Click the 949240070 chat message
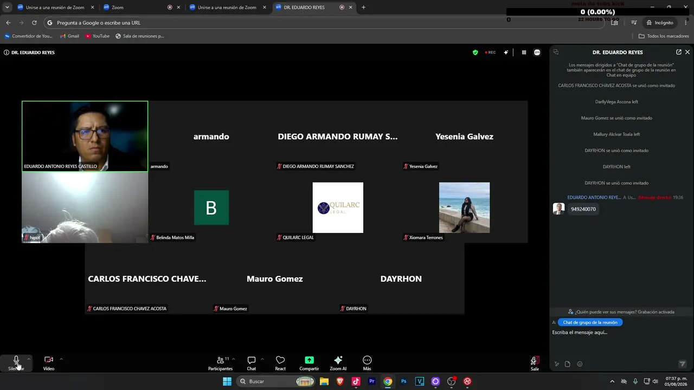The width and height of the screenshot is (694, 390). click(583, 209)
